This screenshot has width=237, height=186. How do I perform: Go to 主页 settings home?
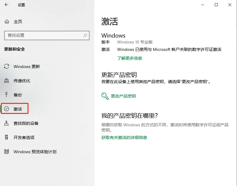coord(18,22)
